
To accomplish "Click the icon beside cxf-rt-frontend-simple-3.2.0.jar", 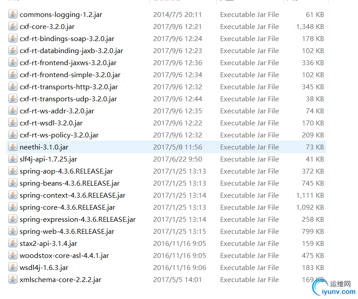I will (13, 75).
